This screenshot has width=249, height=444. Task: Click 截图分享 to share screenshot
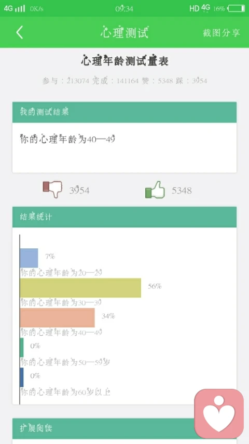222,33
